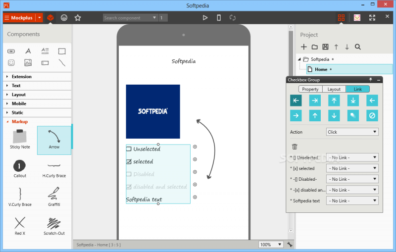Select the Image component icon
396x252 pixels.
[x=28, y=62]
